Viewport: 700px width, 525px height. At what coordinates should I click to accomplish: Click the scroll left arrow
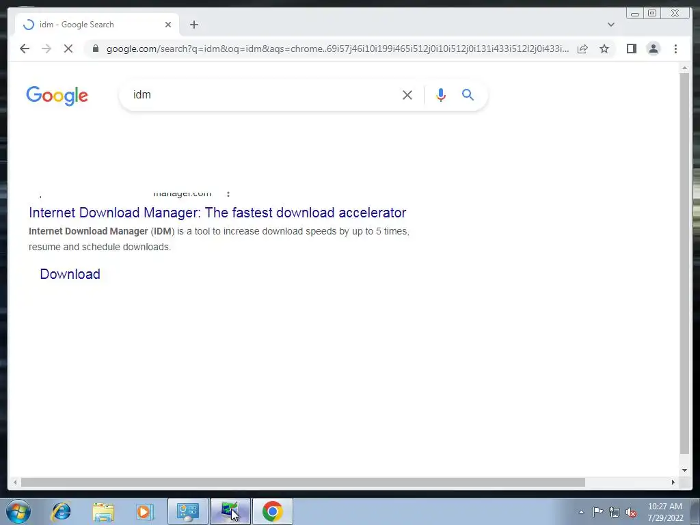click(x=15, y=482)
